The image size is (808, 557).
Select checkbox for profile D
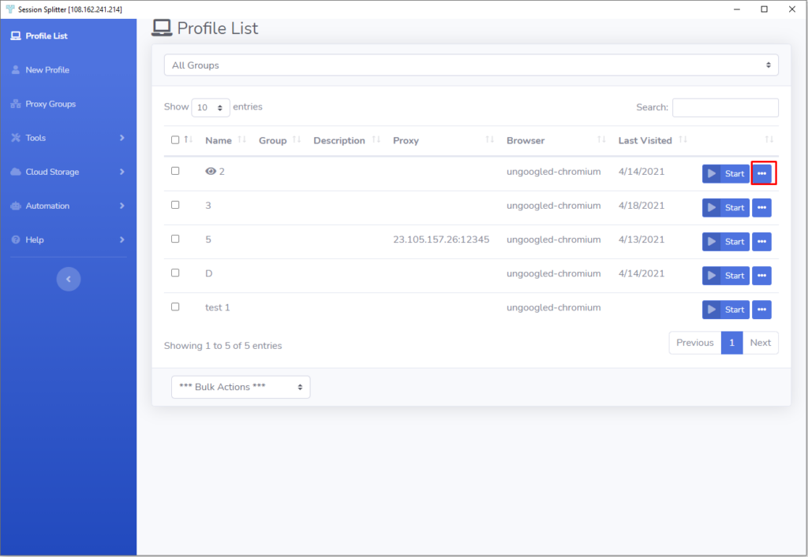[175, 273]
